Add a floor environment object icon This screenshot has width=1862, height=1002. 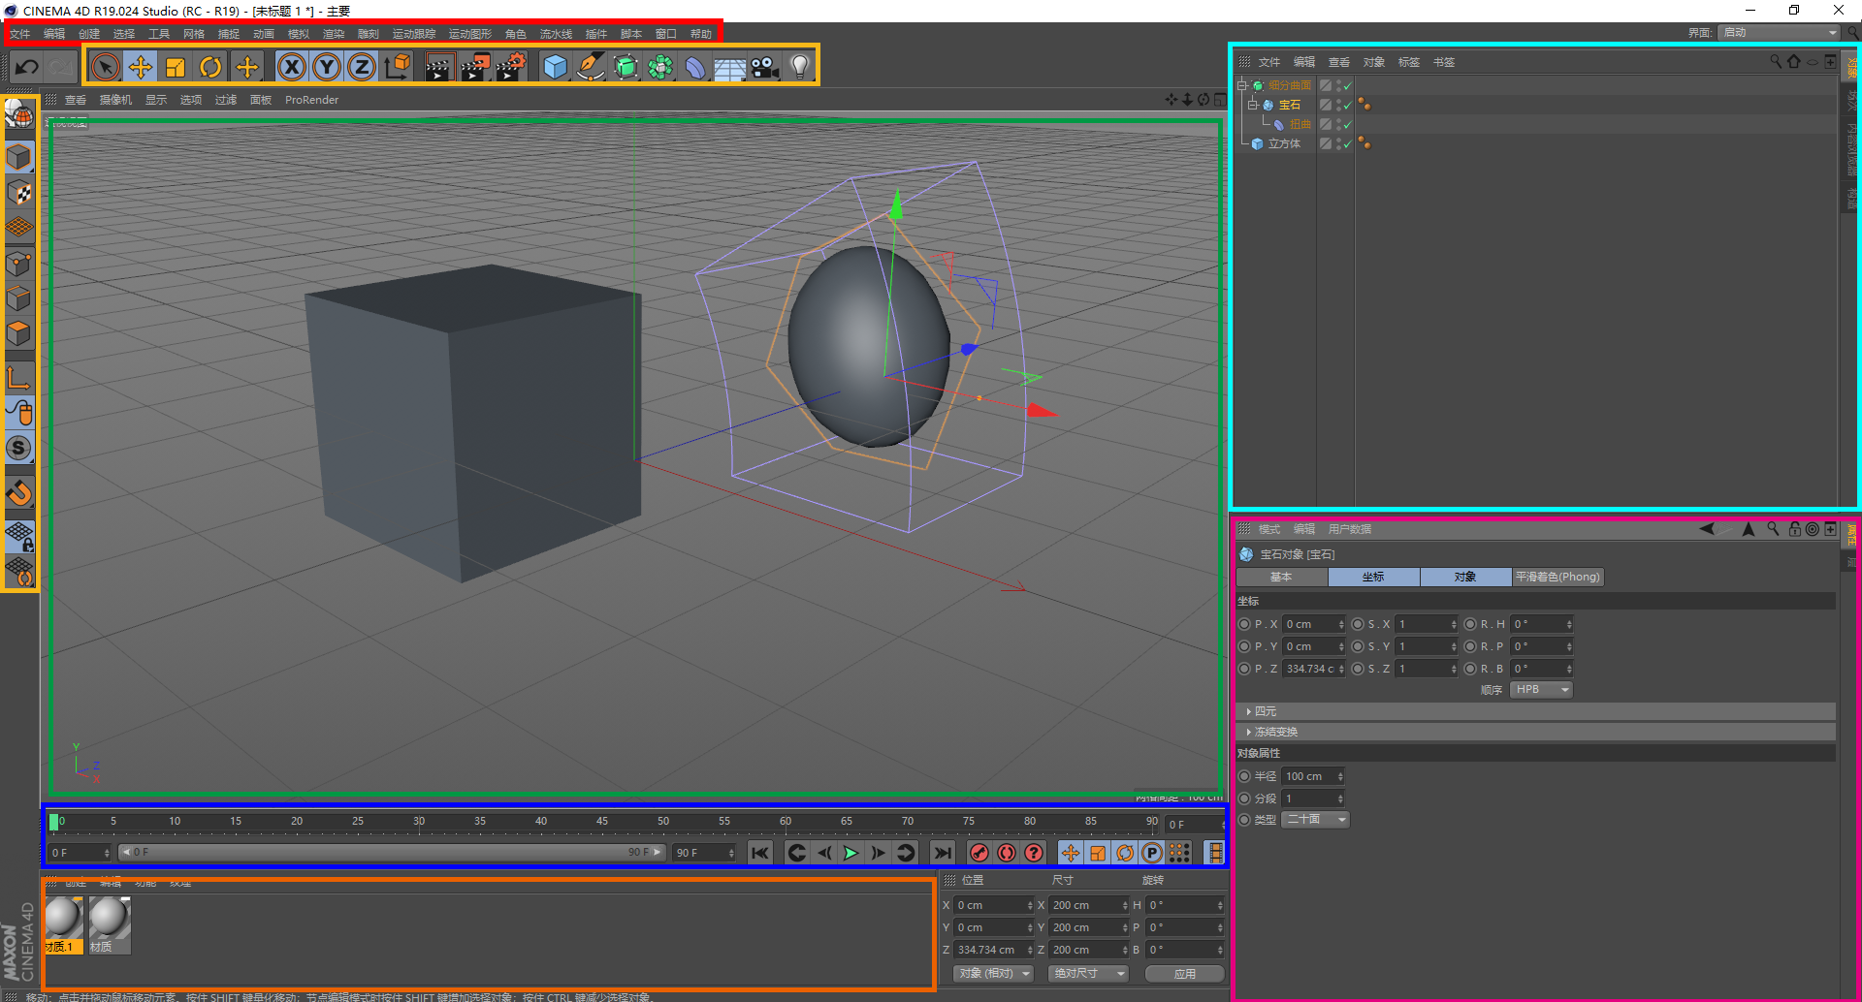point(730,67)
